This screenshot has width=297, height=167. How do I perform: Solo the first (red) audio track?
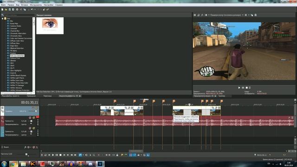pos(34,117)
